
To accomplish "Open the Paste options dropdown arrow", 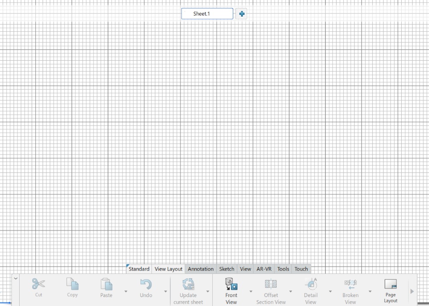I will pos(126,292).
